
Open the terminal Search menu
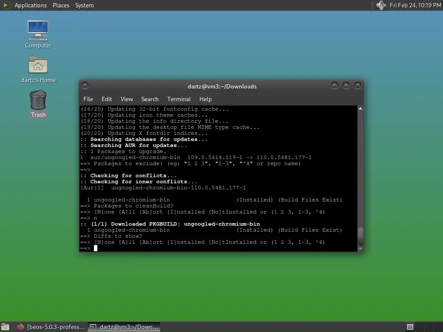[150, 99]
